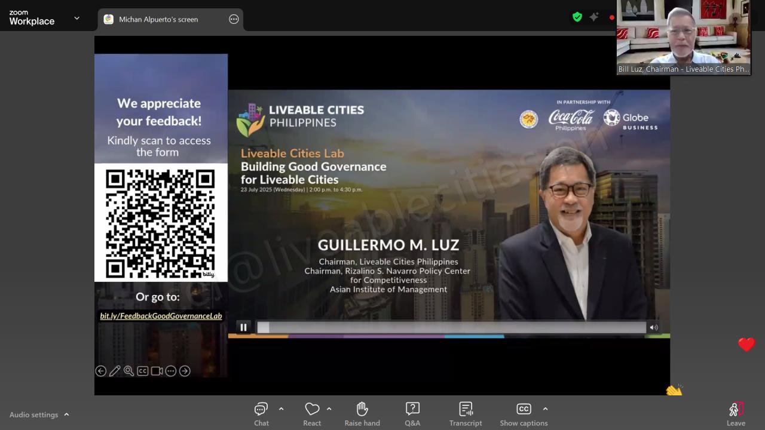The width and height of the screenshot is (765, 430).
Task: Expand the Audio settings arrow
Action: pyautogui.click(x=66, y=414)
